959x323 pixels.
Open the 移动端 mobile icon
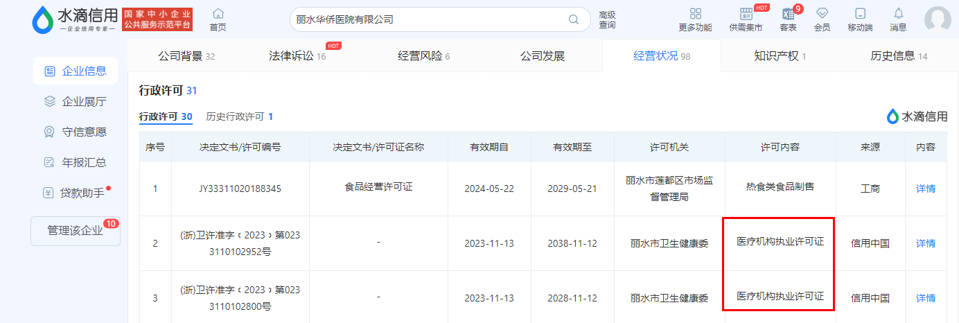(x=860, y=15)
